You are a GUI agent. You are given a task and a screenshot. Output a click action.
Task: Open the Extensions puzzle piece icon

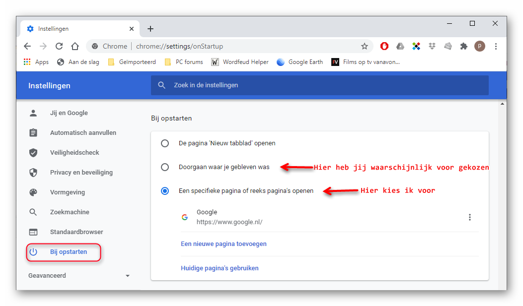pos(464,46)
